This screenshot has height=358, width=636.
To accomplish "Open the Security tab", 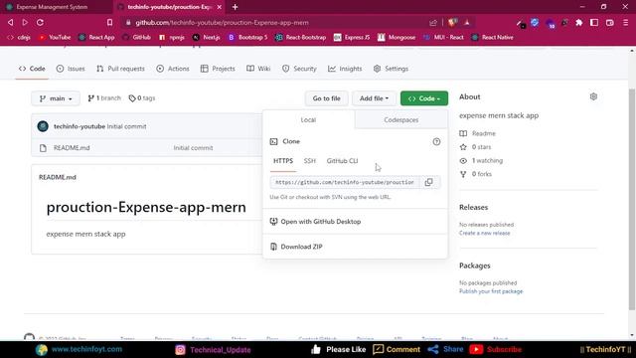I will (299, 69).
